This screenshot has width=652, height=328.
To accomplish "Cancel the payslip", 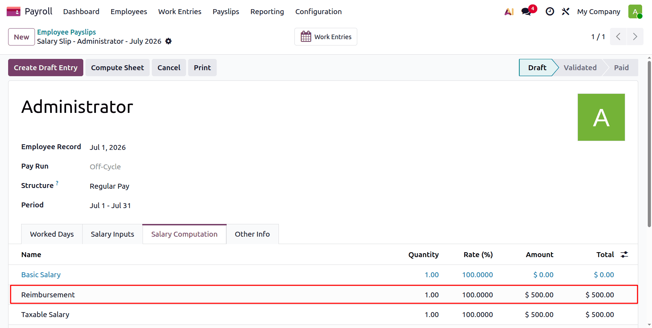I will 169,68.
